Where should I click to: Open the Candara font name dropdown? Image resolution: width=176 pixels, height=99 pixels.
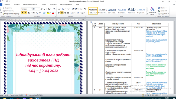point(27,9)
